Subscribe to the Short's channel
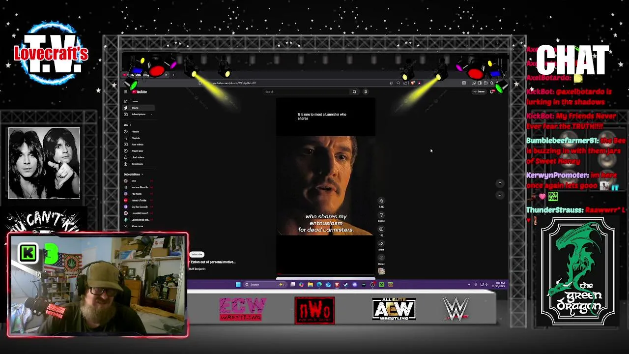Image resolution: width=629 pixels, height=354 pixels. click(x=197, y=254)
